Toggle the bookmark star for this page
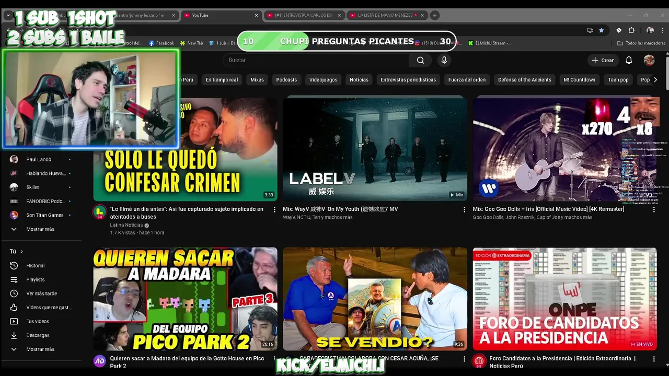The width and height of the screenshot is (669, 376). 602,30
